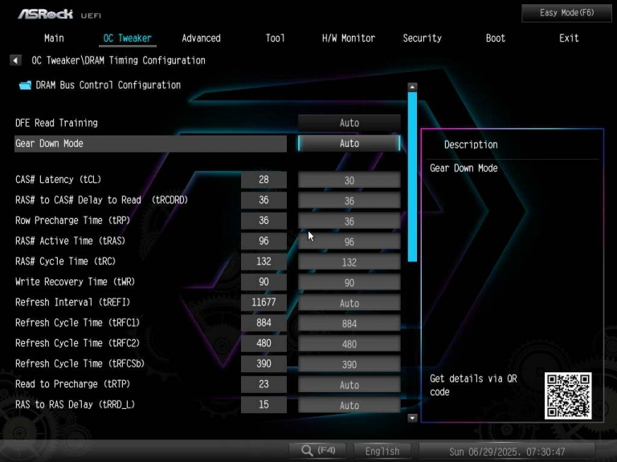Click the back arrow icon beside breadcrumb
The width and height of the screenshot is (617, 462).
pos(15,60)
